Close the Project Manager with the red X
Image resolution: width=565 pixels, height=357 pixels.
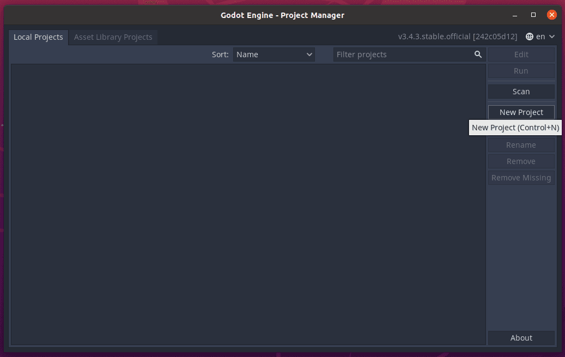pos(552,15)
